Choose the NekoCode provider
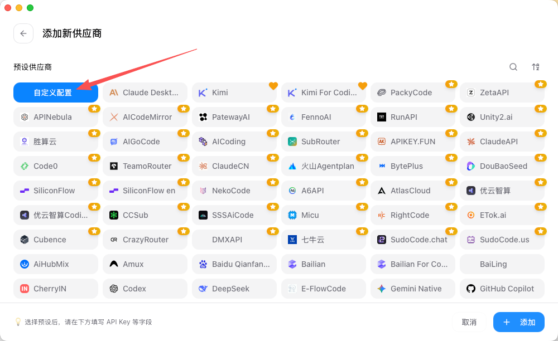Viewport: 558px width, 341px height. pyautogui.click(x=234, y=191)
